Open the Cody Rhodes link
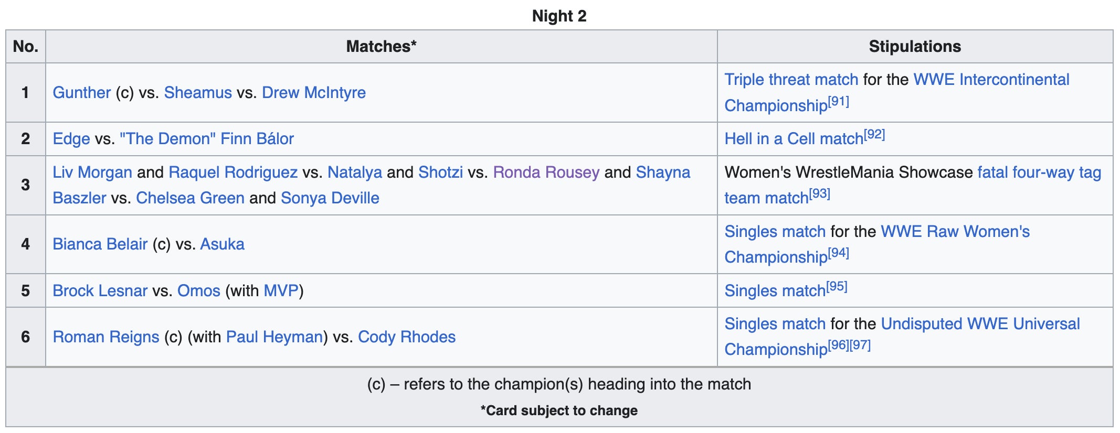The image size is (1120, 433). pos(406,337)
